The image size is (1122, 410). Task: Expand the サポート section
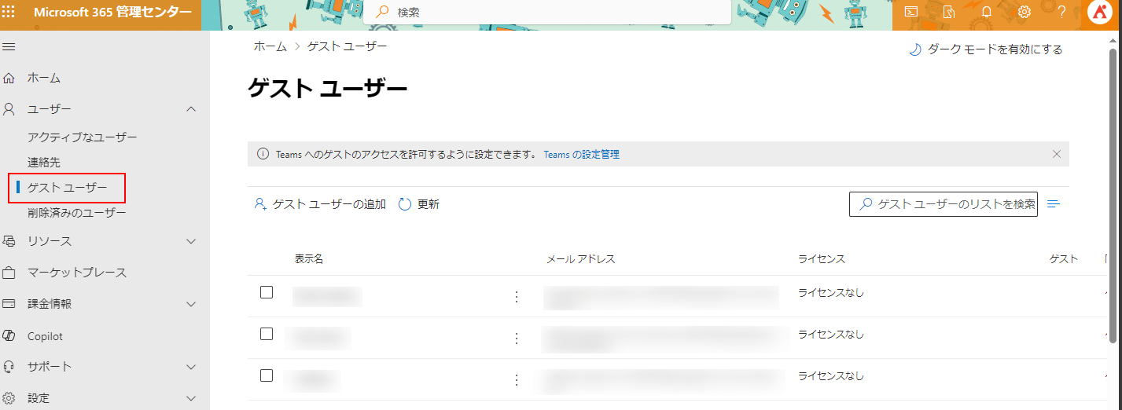[191, 367]
